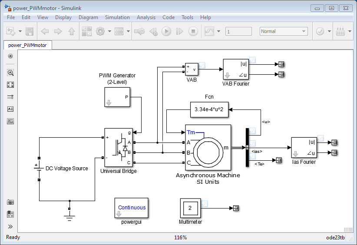Click the Step Forward button
357x245 pixels.
(x=179, y=31)
